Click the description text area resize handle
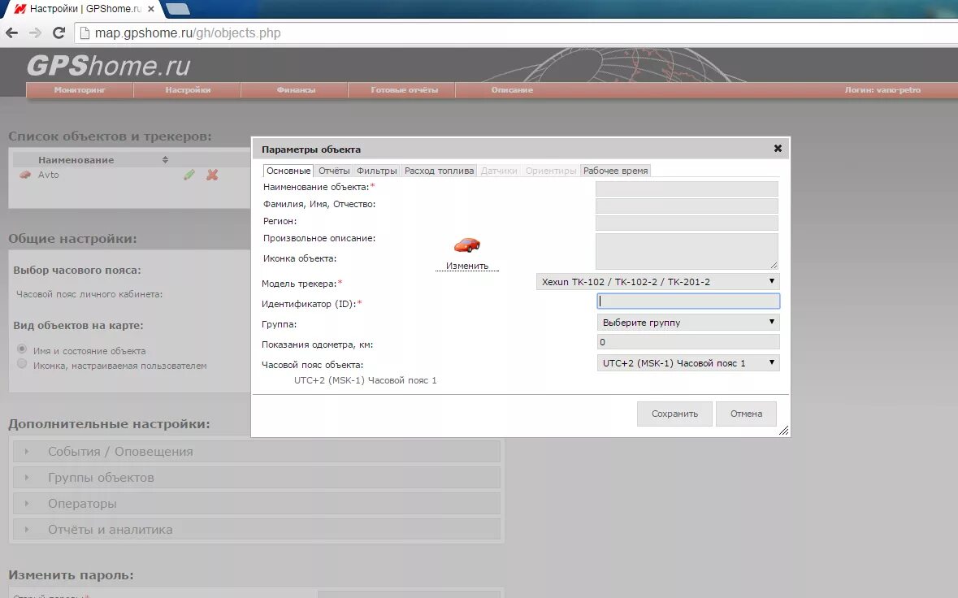 click(x=774, y=265)
